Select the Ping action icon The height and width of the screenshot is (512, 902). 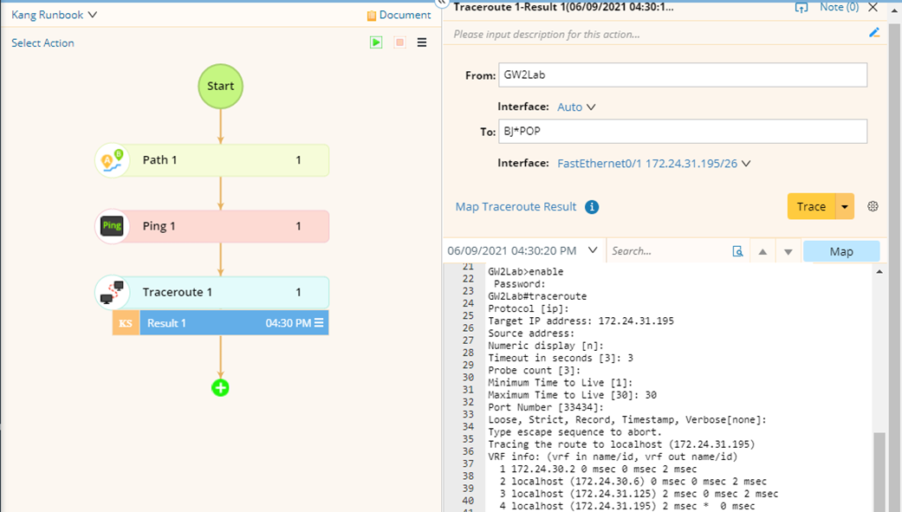pos(111,225)
